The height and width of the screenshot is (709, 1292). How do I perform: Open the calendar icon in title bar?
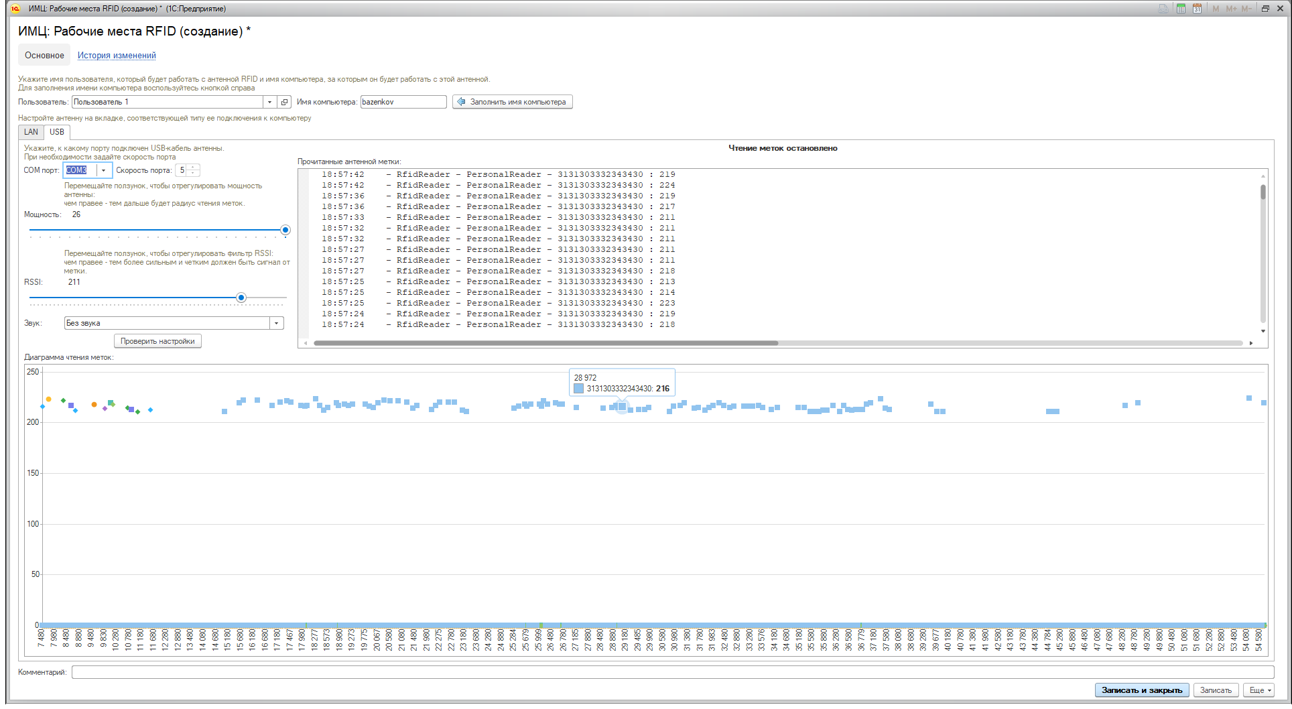coord(1197,9)
